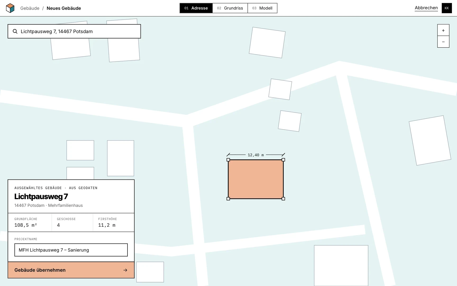Click the search magnifier icon

click(15, 32)
